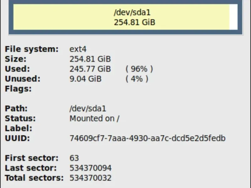Click the First sector value 63
The image size is (251, 188).
coord(74,158)
